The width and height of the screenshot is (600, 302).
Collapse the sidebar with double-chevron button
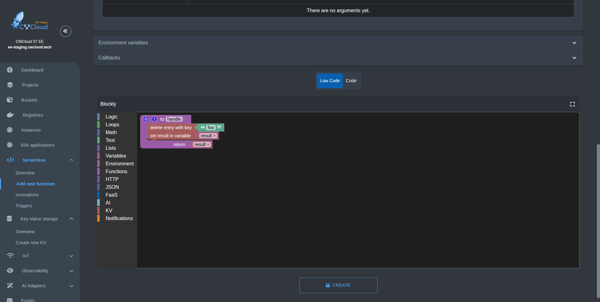(66, 31)
